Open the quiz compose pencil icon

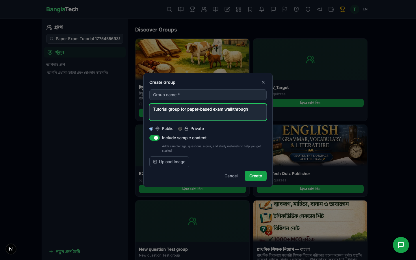click(227, 9)
